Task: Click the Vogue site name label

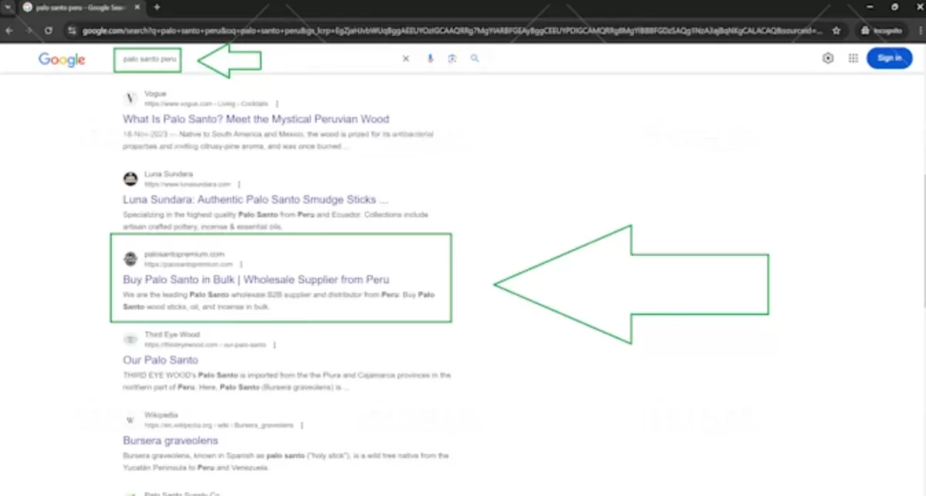Action: point(155,94)
